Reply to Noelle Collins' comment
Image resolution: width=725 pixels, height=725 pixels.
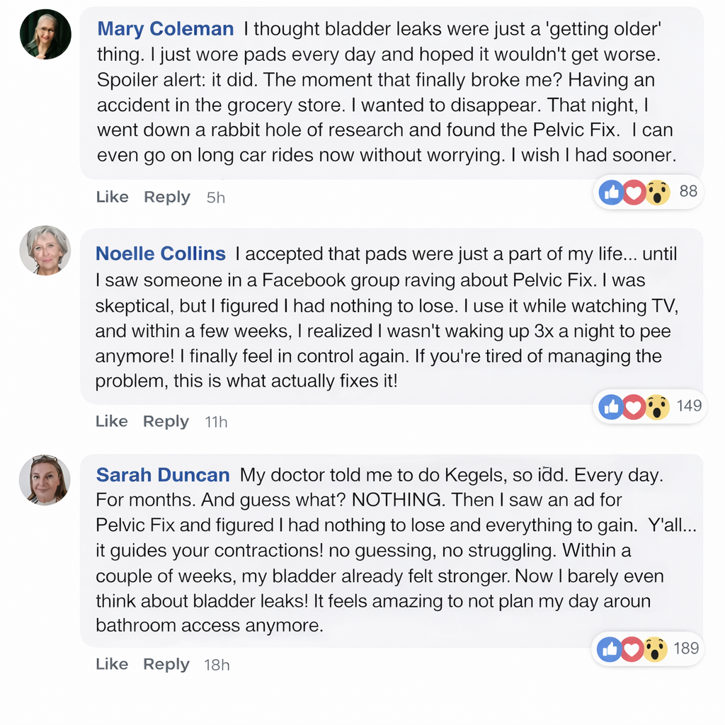(166, 421)
